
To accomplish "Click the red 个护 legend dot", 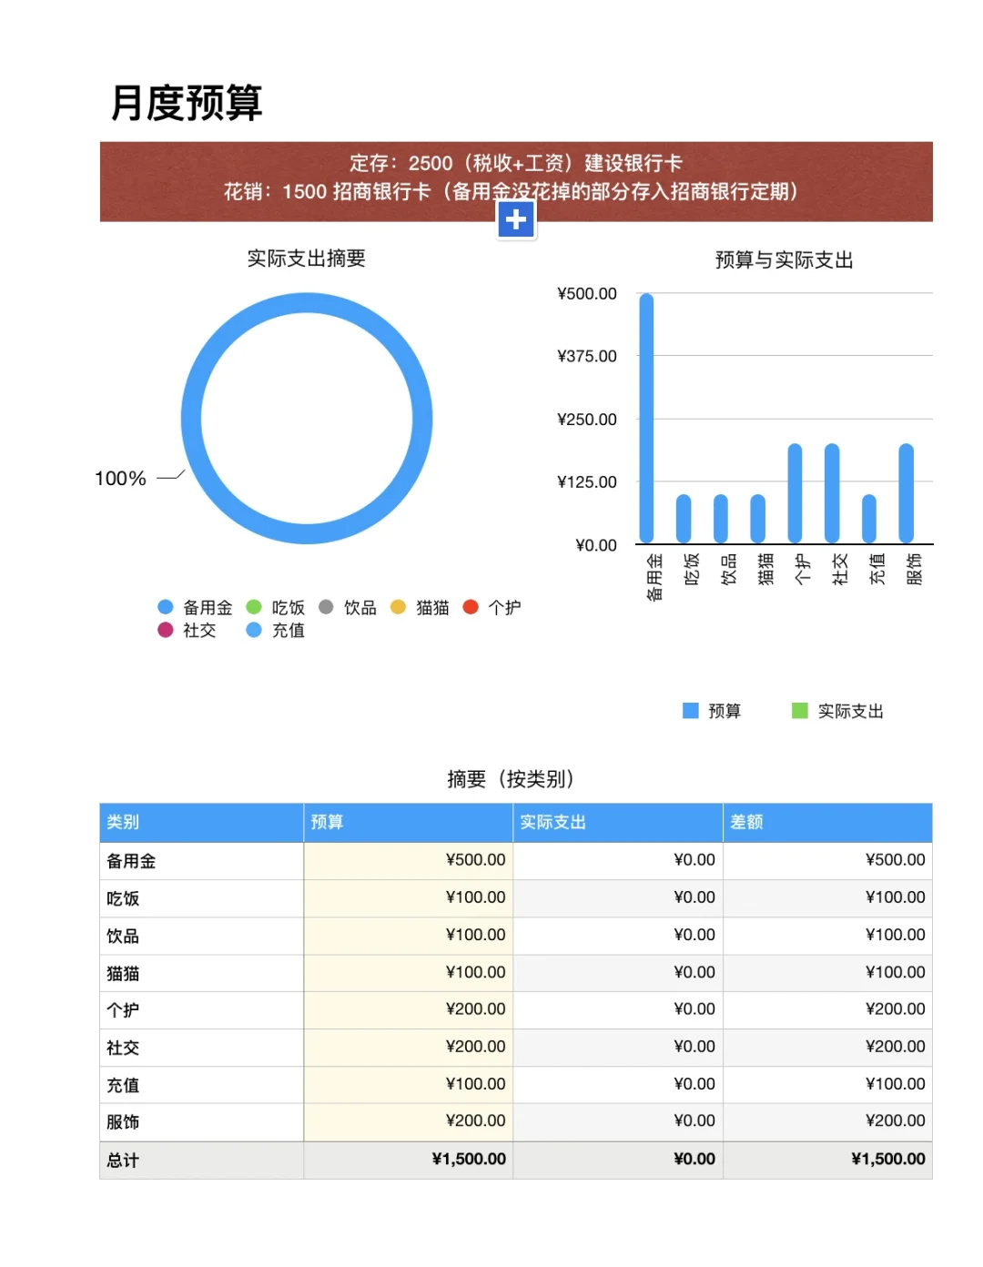I will pyautogui.click(x=471, y=607).
